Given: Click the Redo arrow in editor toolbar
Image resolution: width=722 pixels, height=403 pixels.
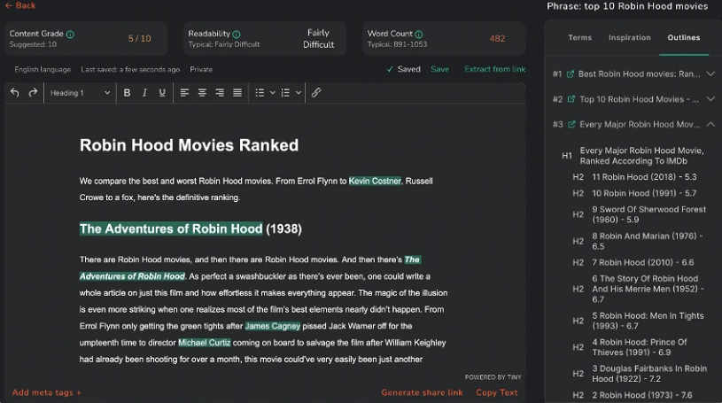Looking at the screenshot, I should tap(33, 93).
